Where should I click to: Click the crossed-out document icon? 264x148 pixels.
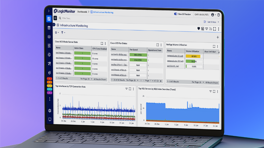coord(203,29)
